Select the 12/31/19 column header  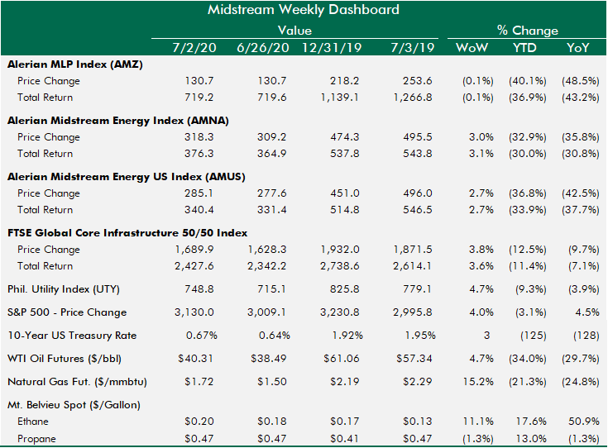(332, 48)
